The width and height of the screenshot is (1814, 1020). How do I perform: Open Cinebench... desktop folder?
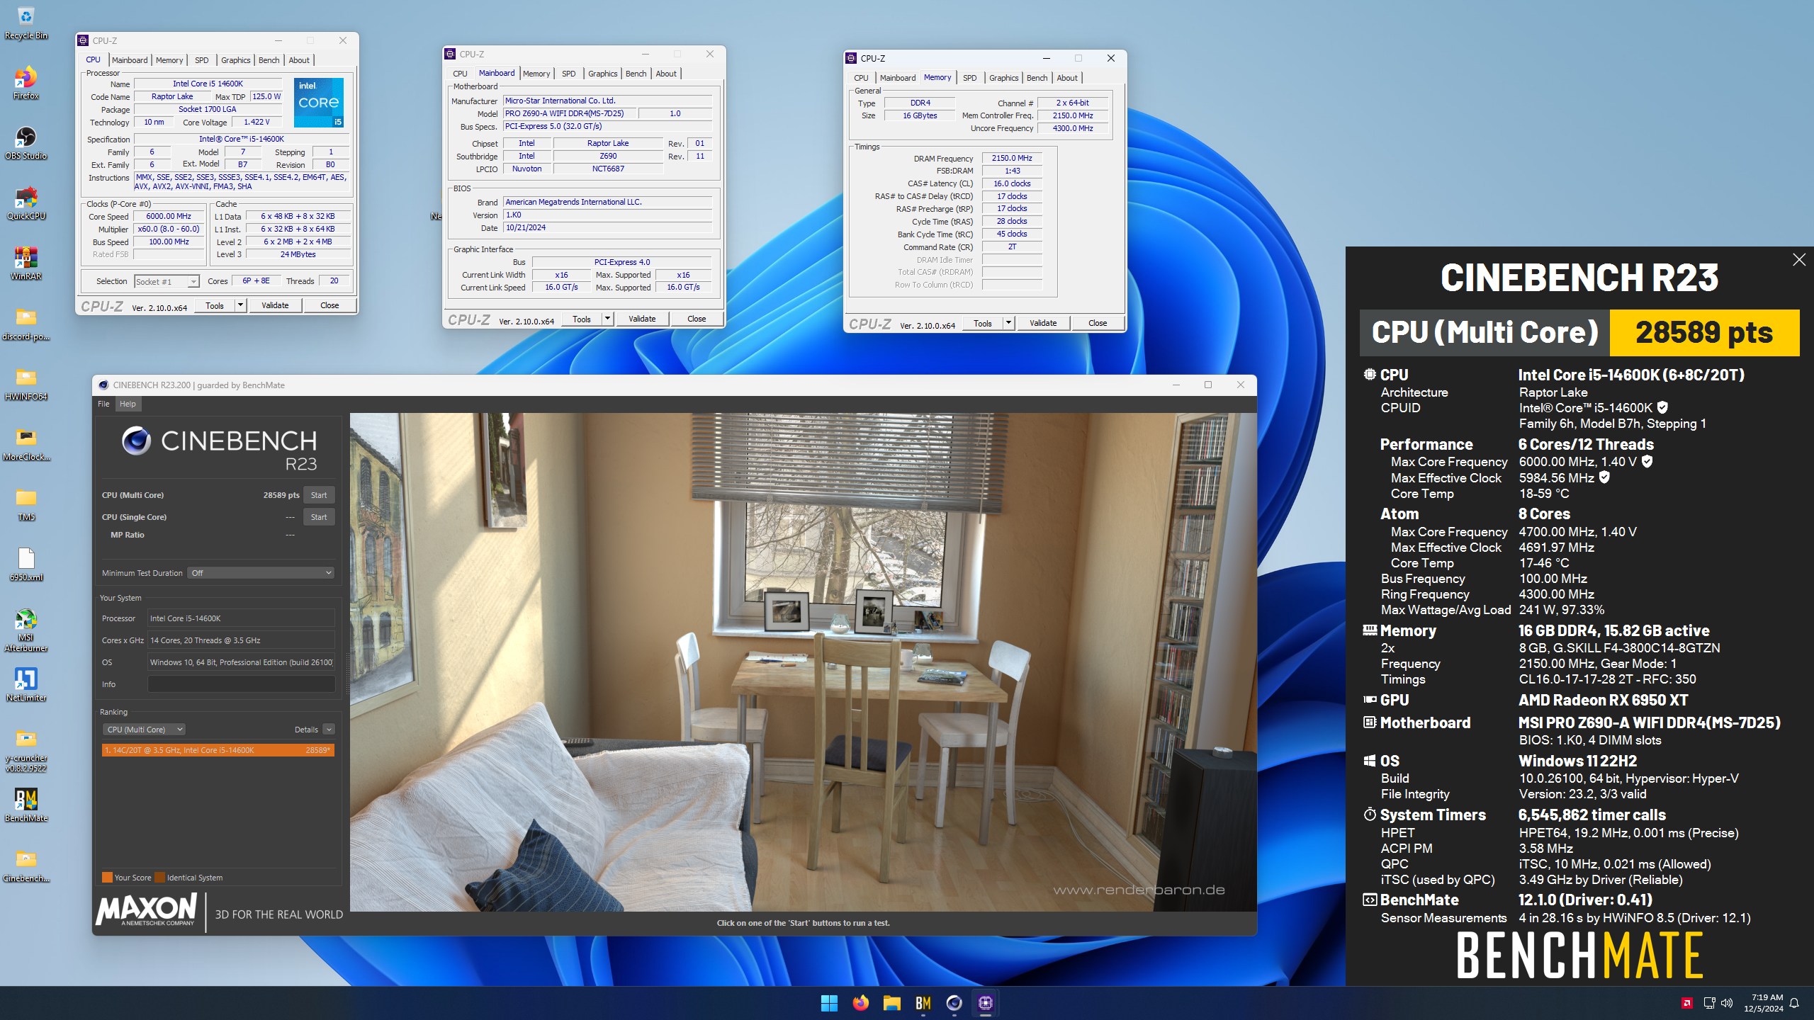coord(26,865)
